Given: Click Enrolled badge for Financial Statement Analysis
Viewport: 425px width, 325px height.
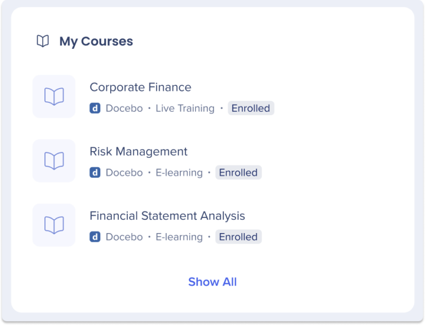Looking at the screenshot, I should 238,237.
